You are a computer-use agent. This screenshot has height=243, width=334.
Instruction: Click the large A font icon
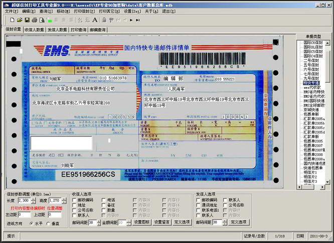coord(95,20)
